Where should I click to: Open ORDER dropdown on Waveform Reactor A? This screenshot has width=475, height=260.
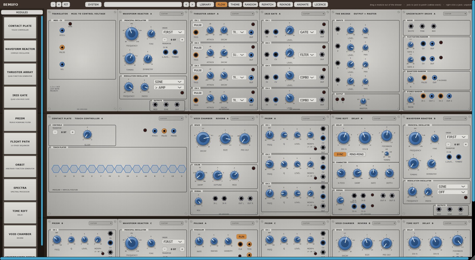[x=173, y=32]
